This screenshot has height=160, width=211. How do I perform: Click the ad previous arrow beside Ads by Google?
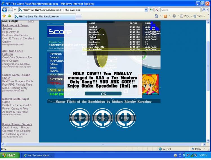(30, 21)
